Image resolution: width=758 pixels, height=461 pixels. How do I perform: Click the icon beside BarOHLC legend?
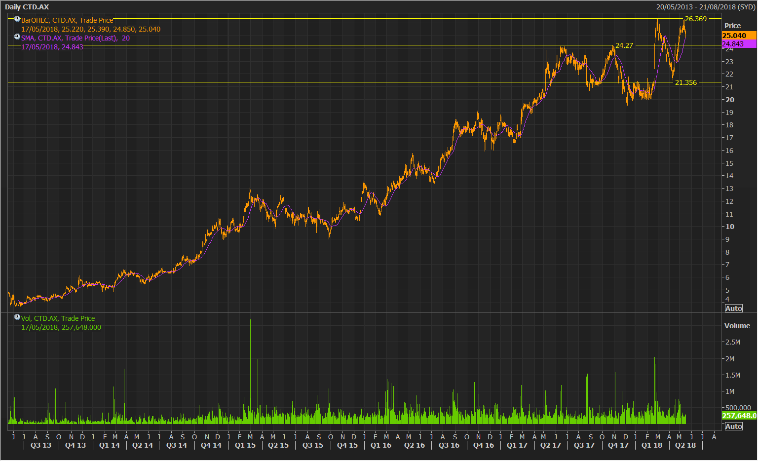17,19
